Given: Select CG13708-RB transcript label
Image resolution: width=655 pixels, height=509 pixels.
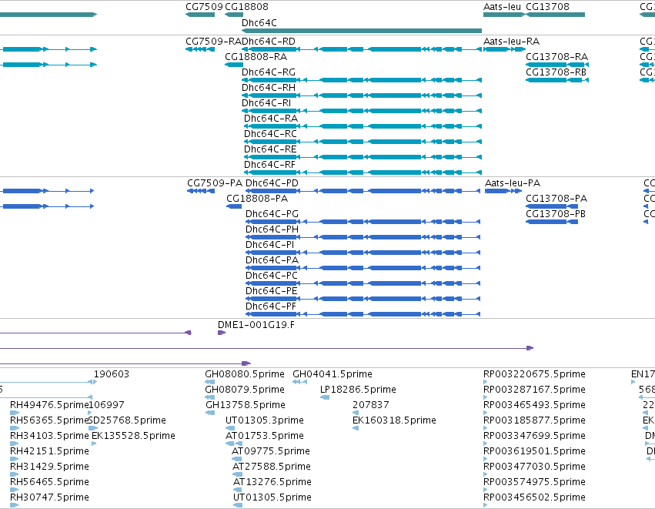Looking at the screenshot, I should click(x=556, y=72).
